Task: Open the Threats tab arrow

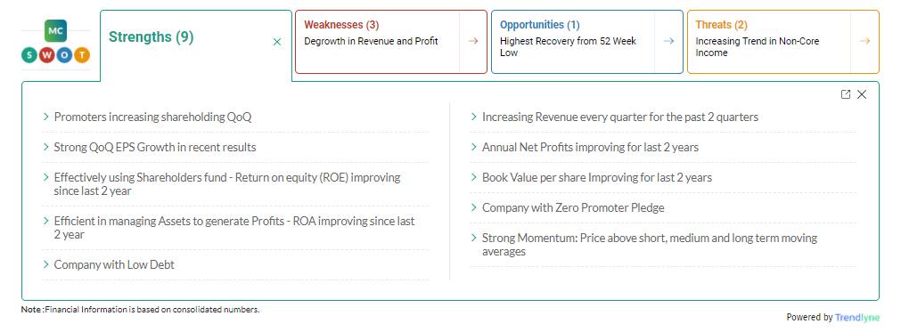Action: point(864,41)
